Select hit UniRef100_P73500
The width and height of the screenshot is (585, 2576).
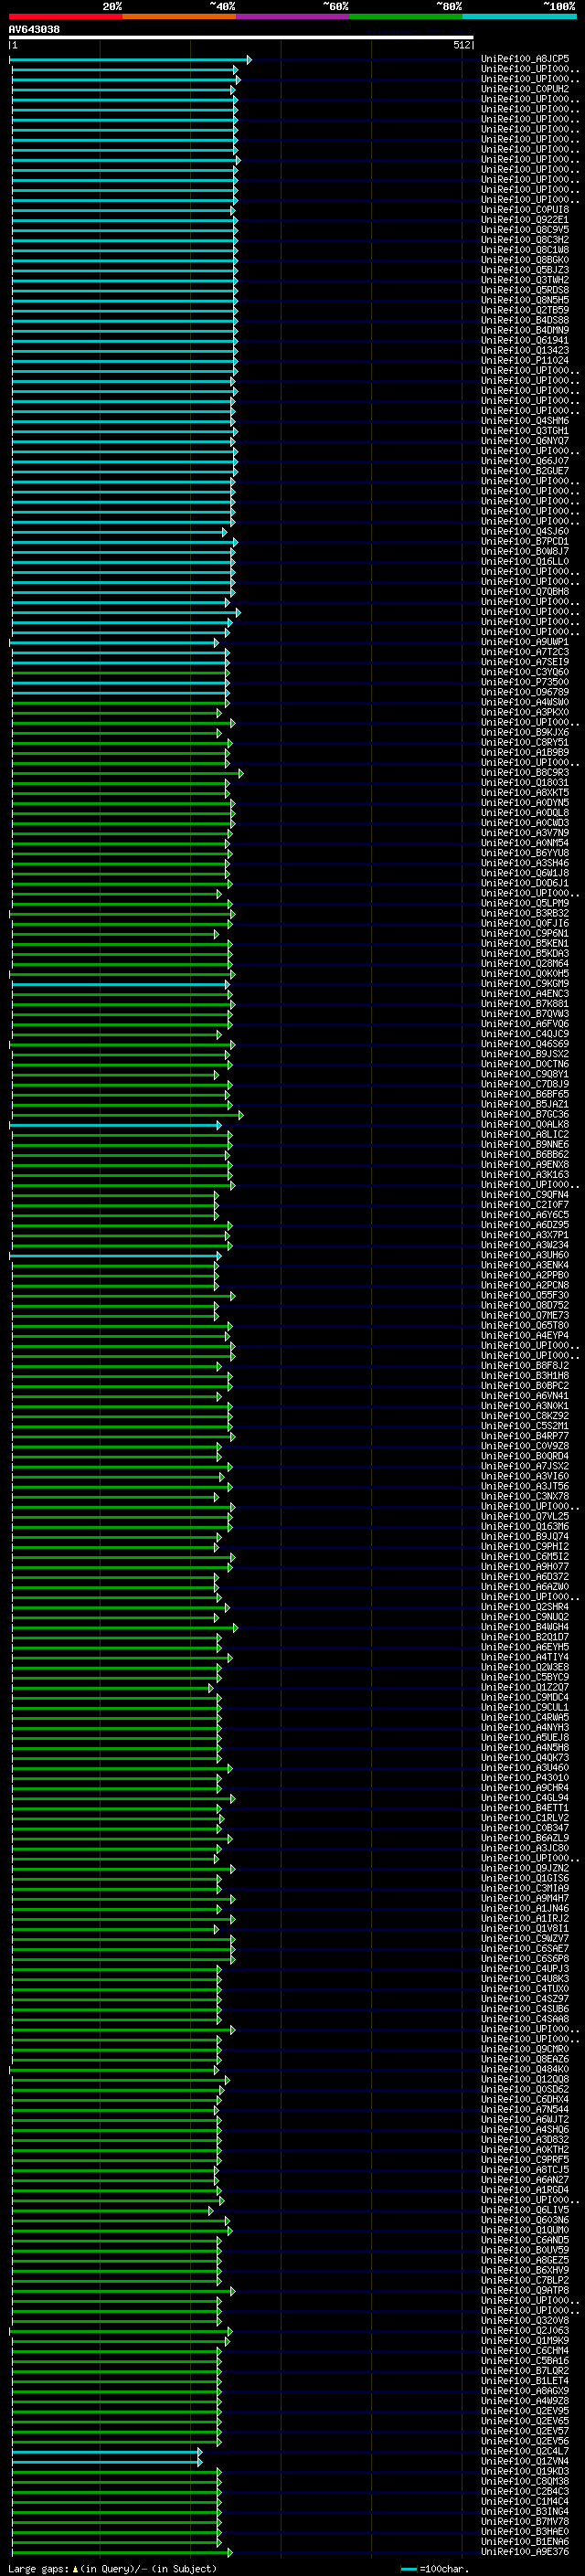click(x=525, y=682)
